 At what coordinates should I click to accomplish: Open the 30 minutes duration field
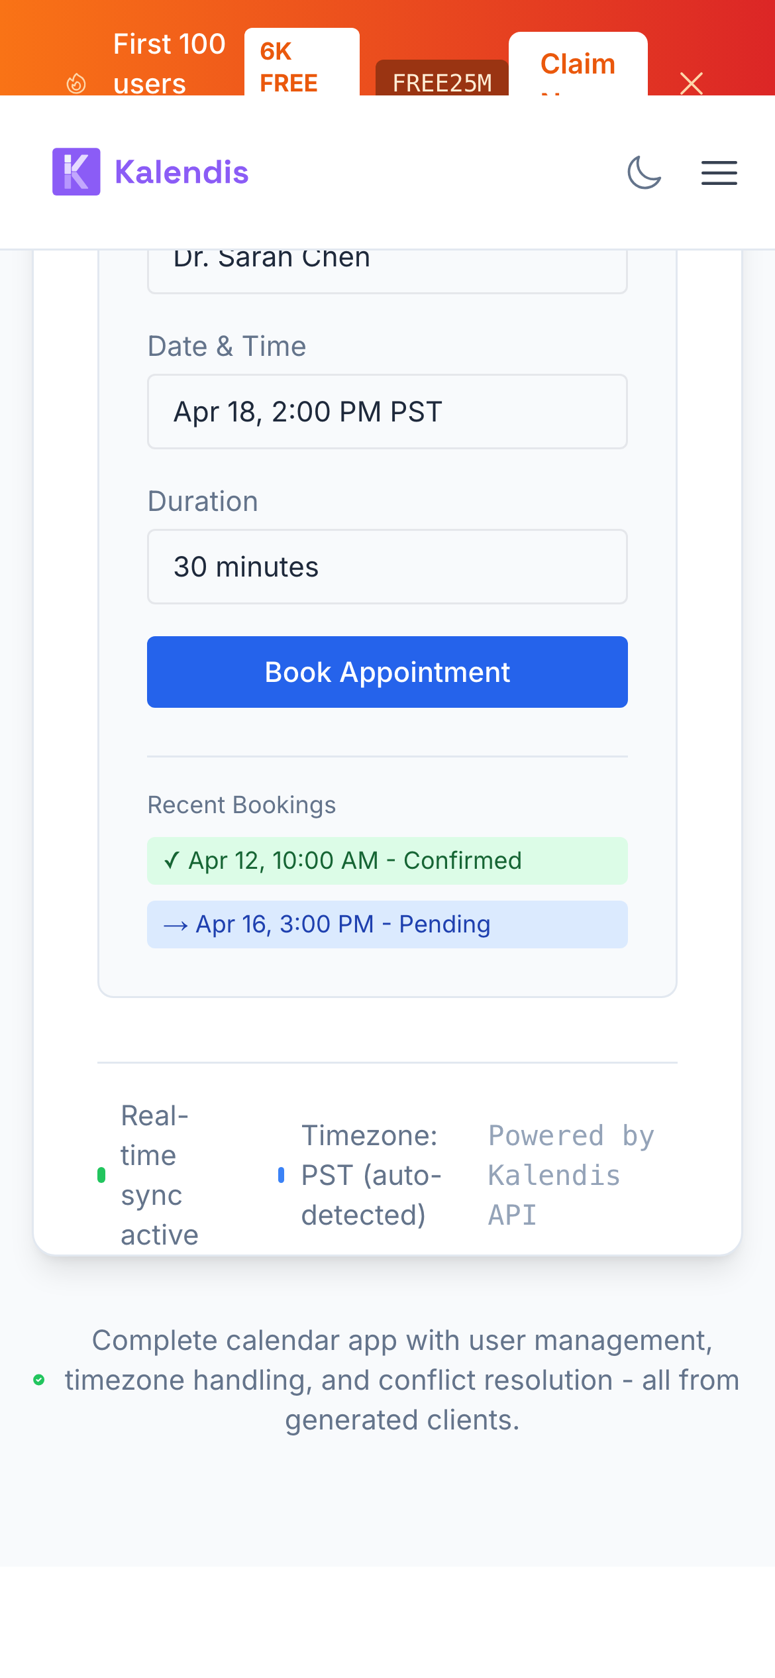tap(387, 567)
